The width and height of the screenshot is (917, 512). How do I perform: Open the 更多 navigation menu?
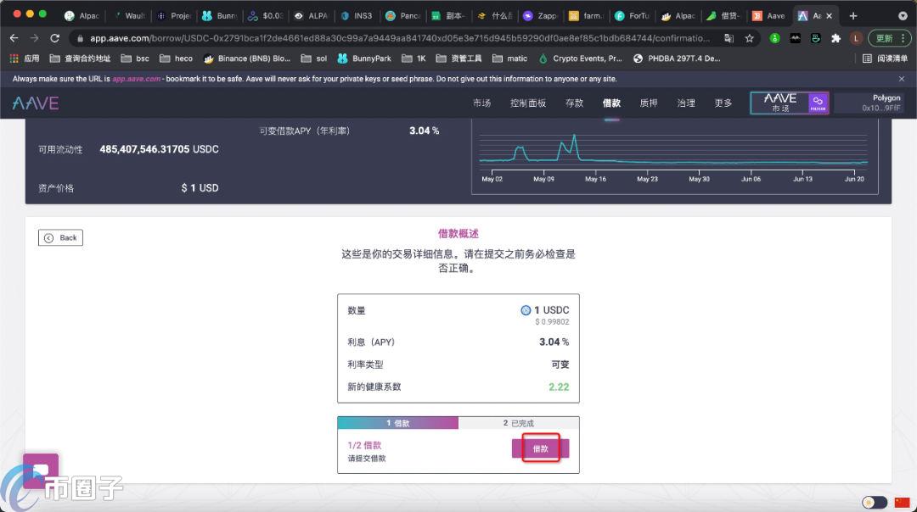point(723,103)
